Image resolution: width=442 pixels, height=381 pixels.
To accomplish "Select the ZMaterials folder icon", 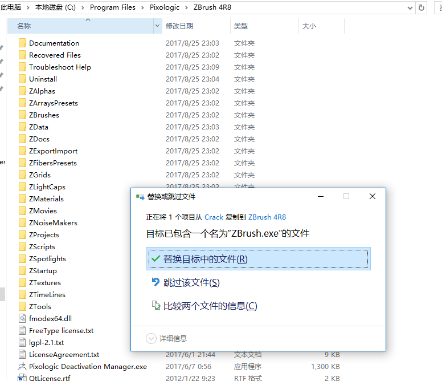I will [23, 199].
